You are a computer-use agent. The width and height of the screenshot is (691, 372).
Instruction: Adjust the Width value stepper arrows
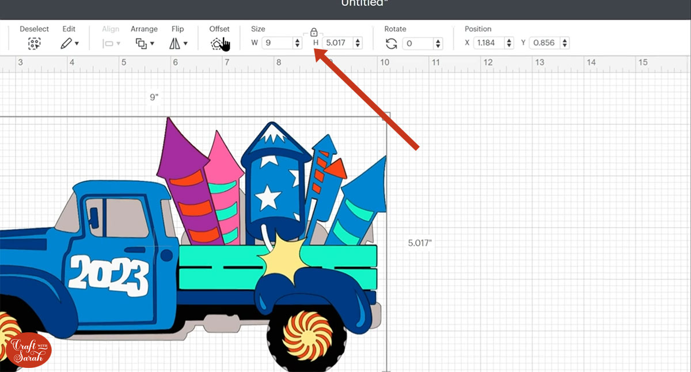click(297, 43)
